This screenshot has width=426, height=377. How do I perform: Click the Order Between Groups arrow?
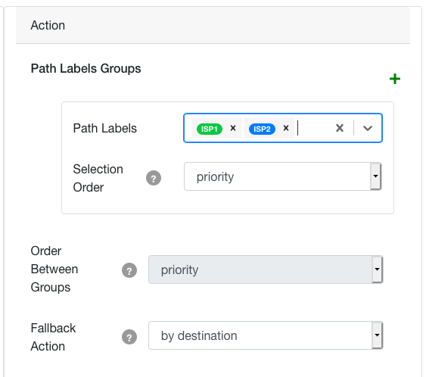pyautogui.click(x=377, y=269)
